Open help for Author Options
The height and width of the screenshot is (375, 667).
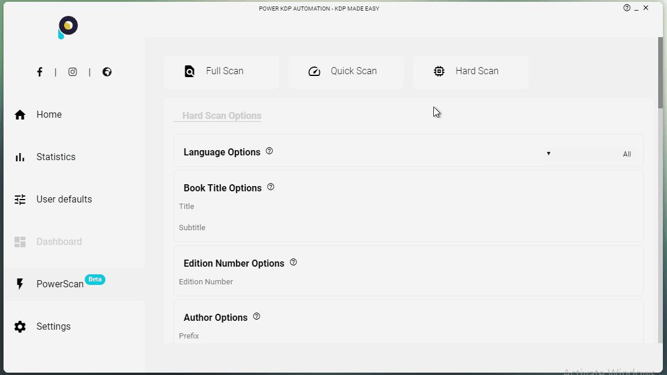[x=257, y=316]
